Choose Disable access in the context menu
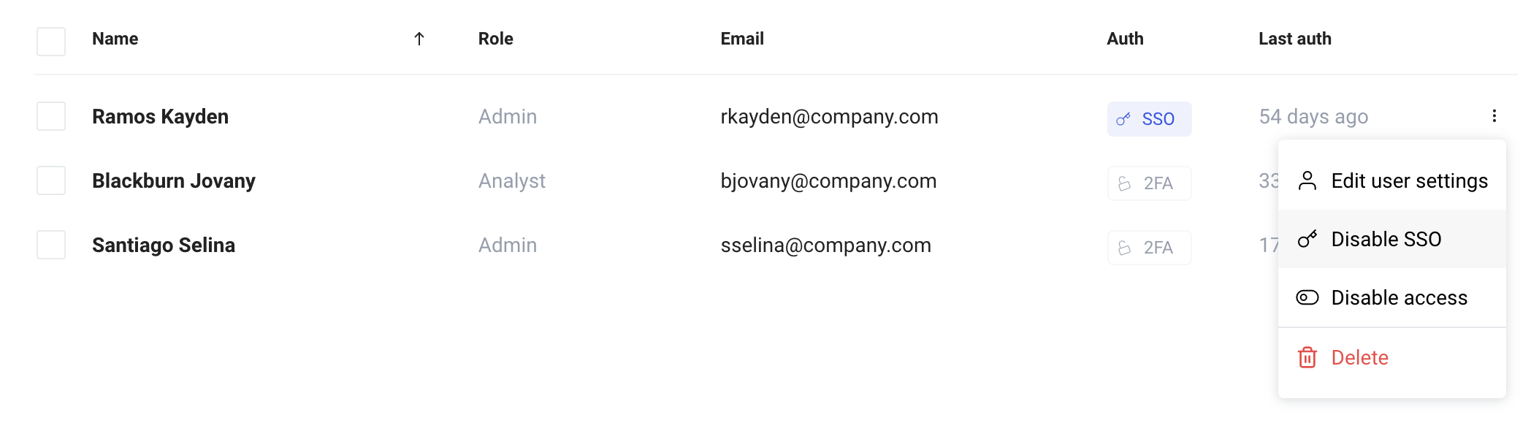 tap(1392, 297)
